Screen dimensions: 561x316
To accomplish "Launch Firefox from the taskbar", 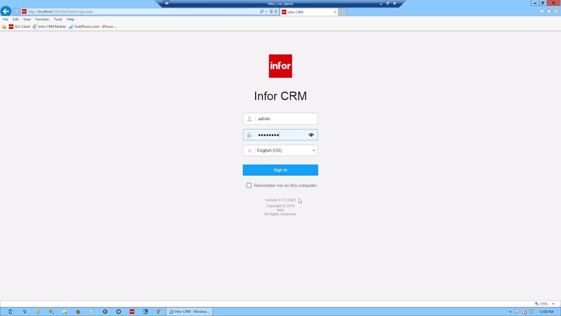I will coord(78,312).
